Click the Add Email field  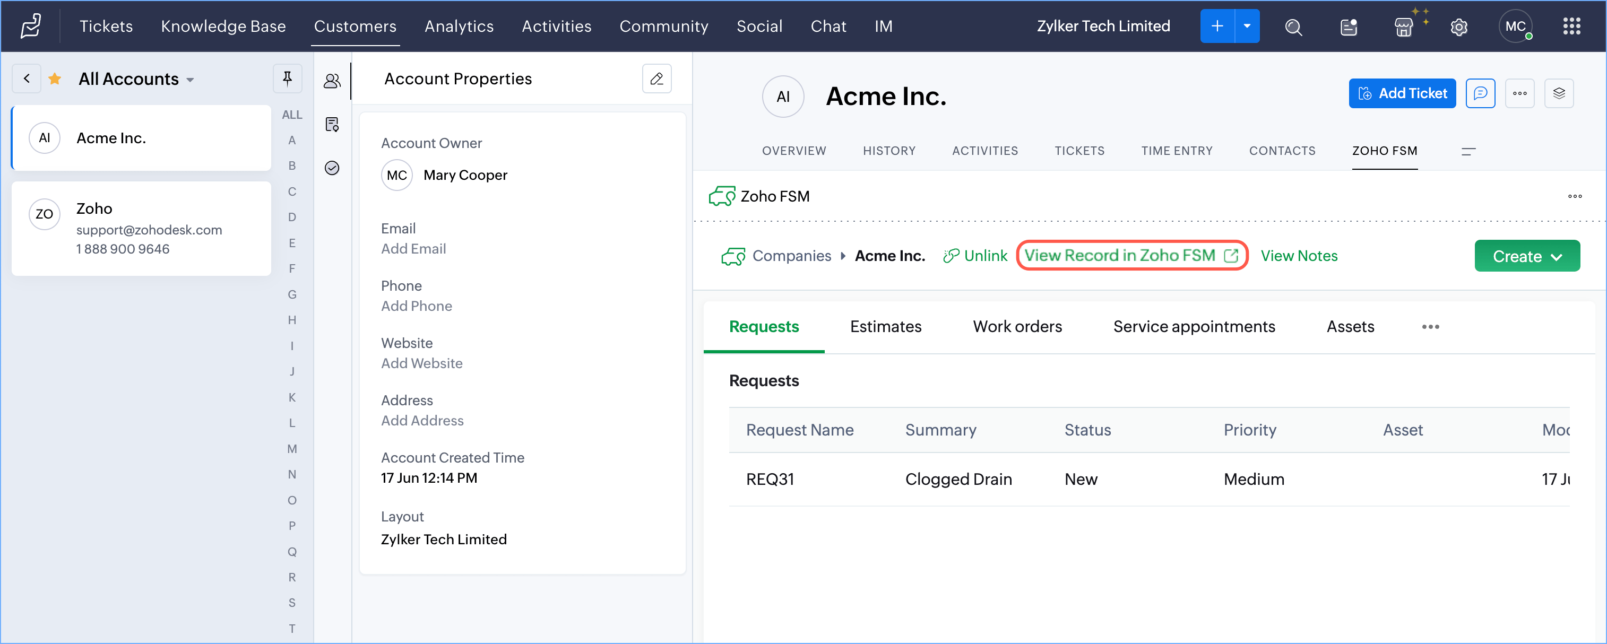413,249
